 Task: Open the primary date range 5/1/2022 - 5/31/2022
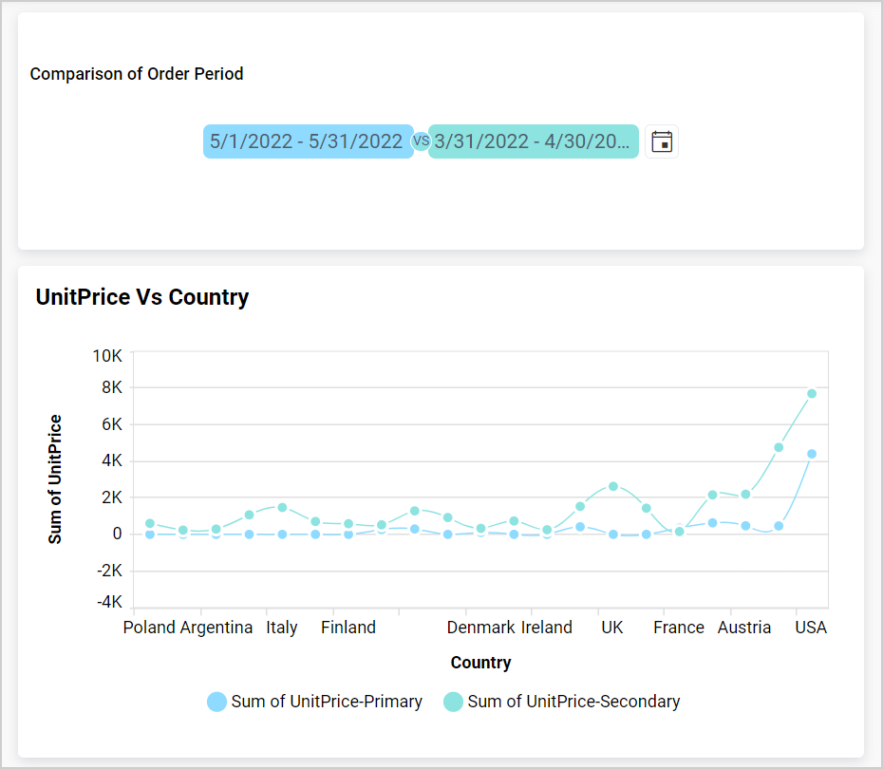click(x=308, y=141)
